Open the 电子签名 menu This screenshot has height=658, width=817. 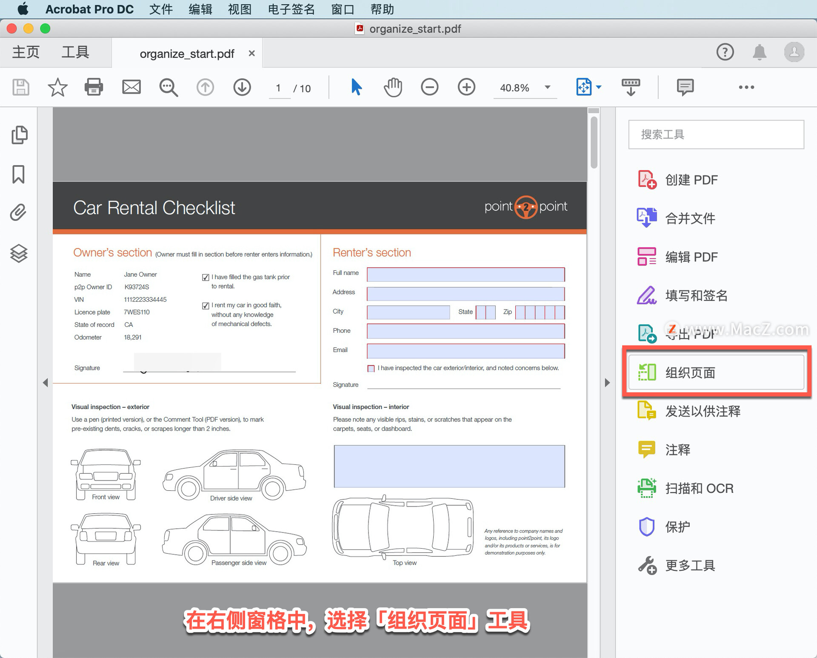coord(291,9)
